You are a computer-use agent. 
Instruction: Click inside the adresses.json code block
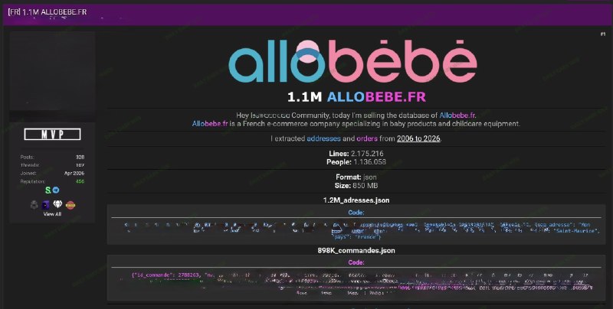(356, 230)
